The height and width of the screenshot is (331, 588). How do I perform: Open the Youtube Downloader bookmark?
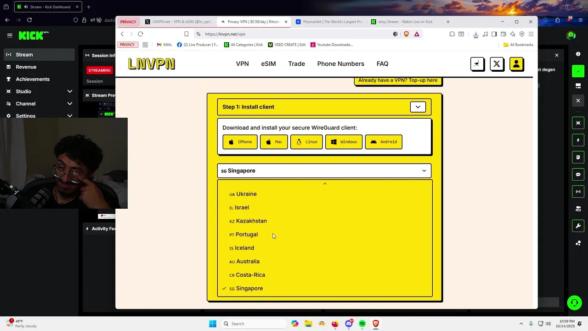click(332, 45)
